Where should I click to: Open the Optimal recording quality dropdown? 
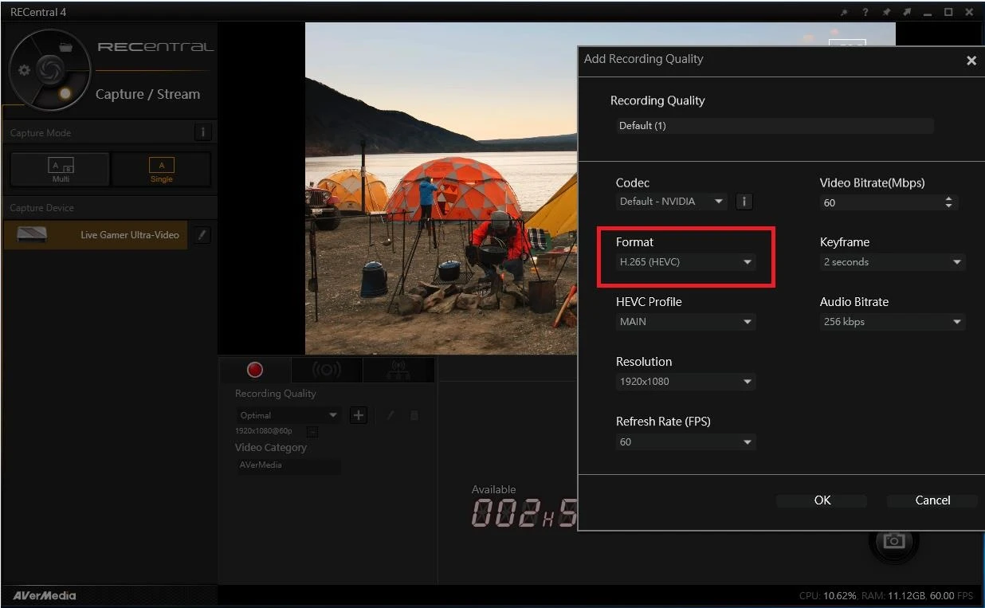point(288,415)
